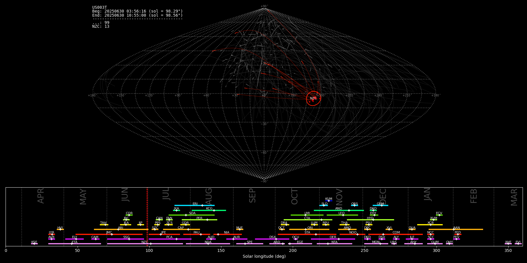Image resolution: width=527 pixels, height=263 pixels.
Task: Select the JMC shower bar
Action: click(x=109, y=234)
